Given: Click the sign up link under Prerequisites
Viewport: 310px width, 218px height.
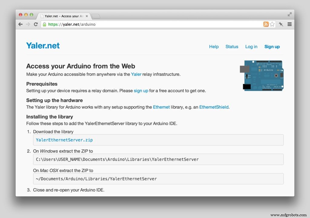Looking at the screenshot, I should [x=141, y=90].
